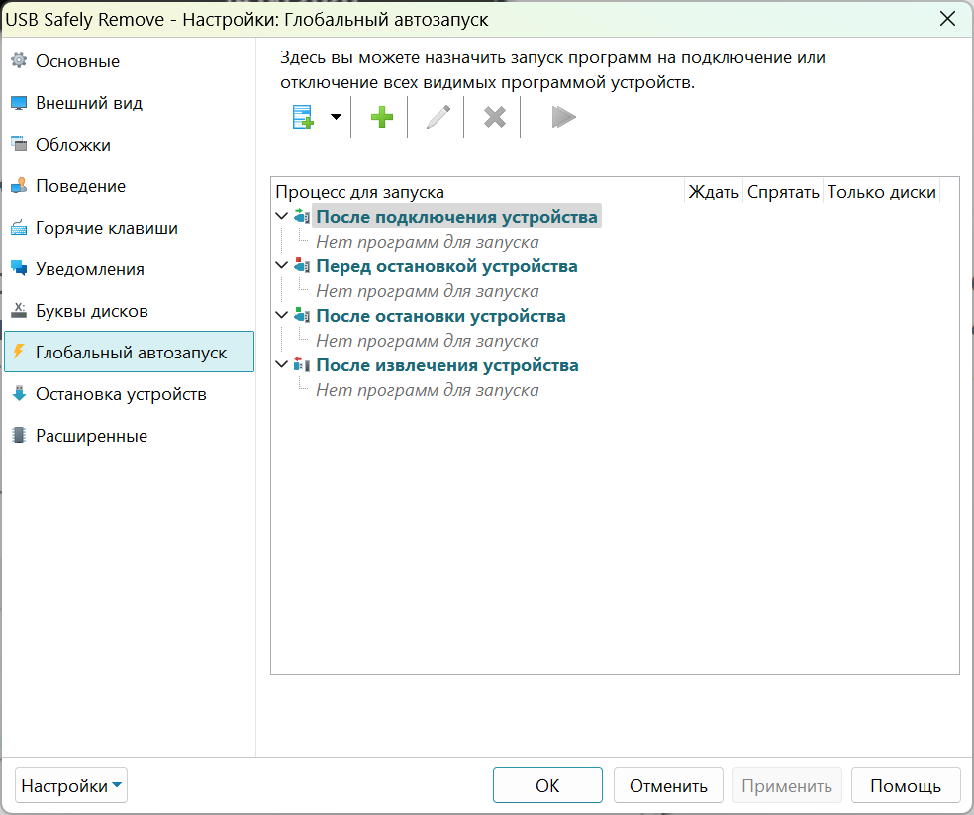The height and width of the screenshot is (815, 974).
Task: Select the Горячие клавиши section
Action: (130, 228)
